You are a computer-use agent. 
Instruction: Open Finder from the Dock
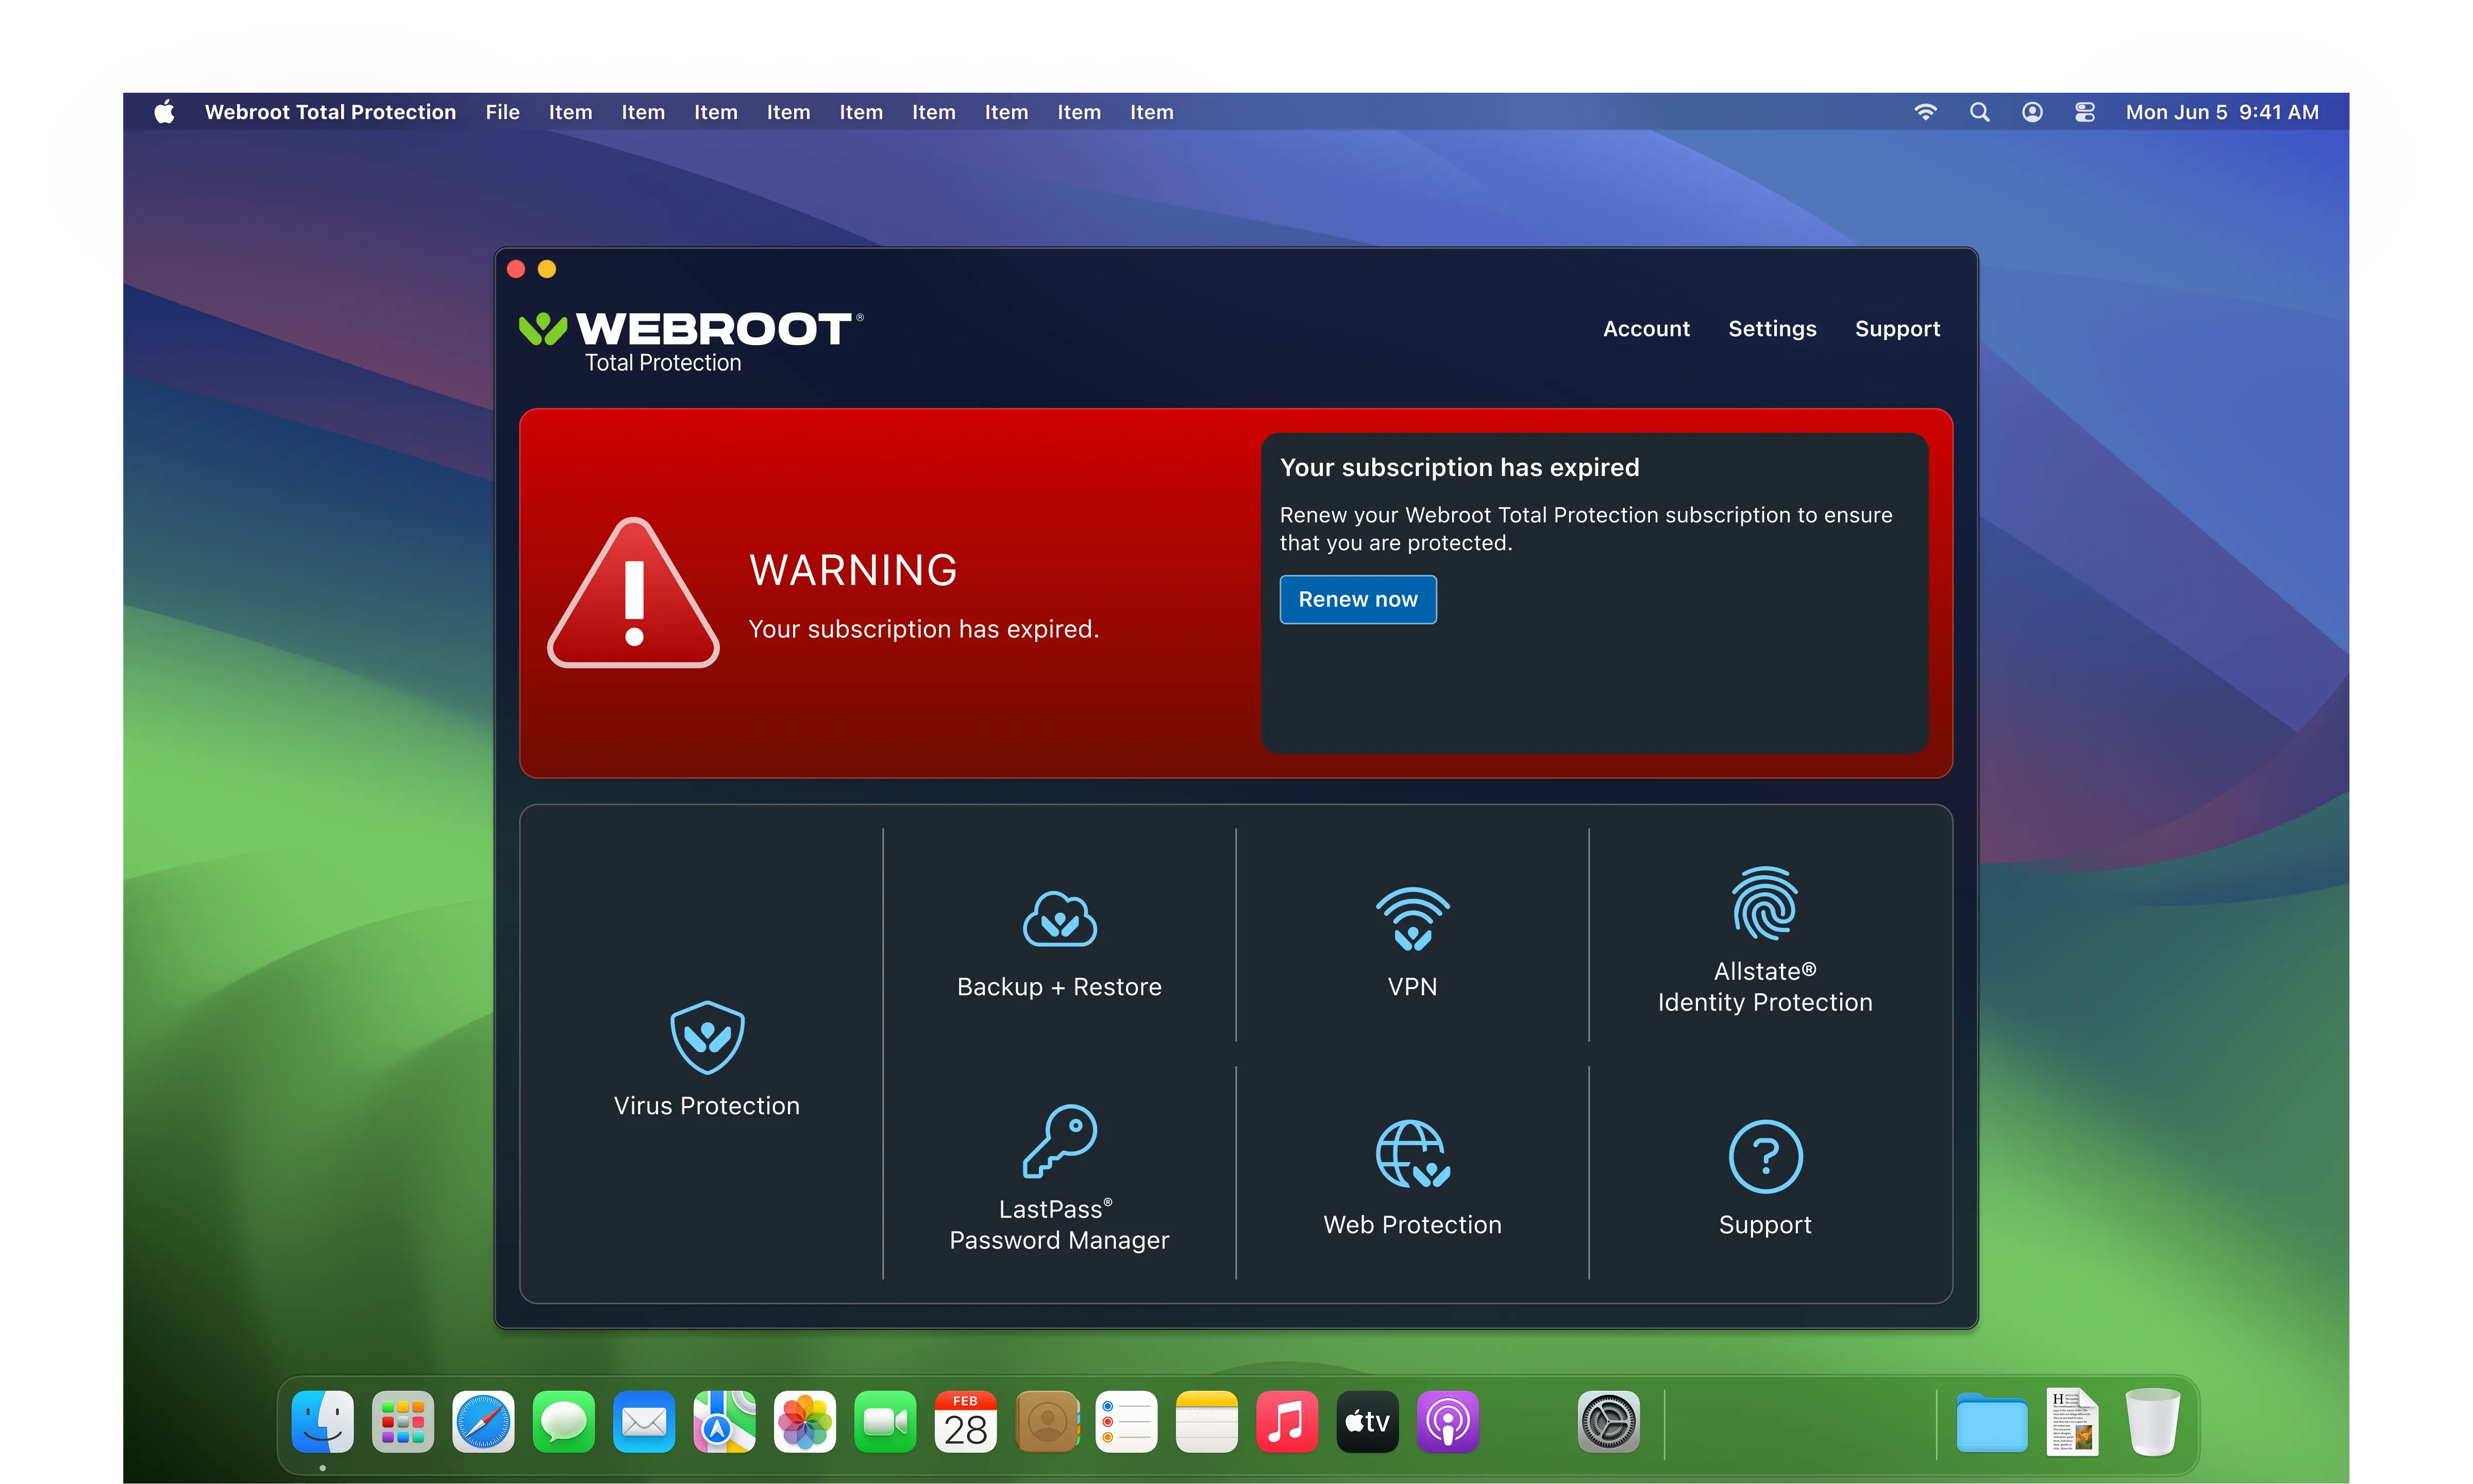pyautogui.click(x=322, y=1421)
